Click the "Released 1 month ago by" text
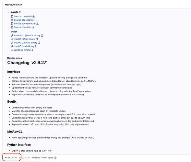 click(42, 157)
